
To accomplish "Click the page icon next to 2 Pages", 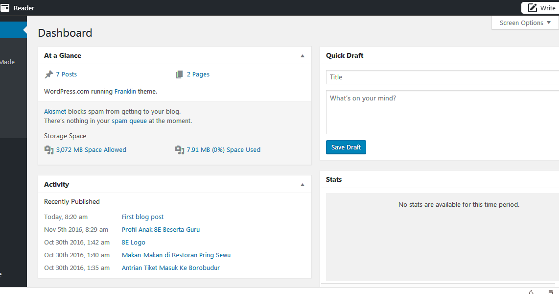I will [180, 73].
